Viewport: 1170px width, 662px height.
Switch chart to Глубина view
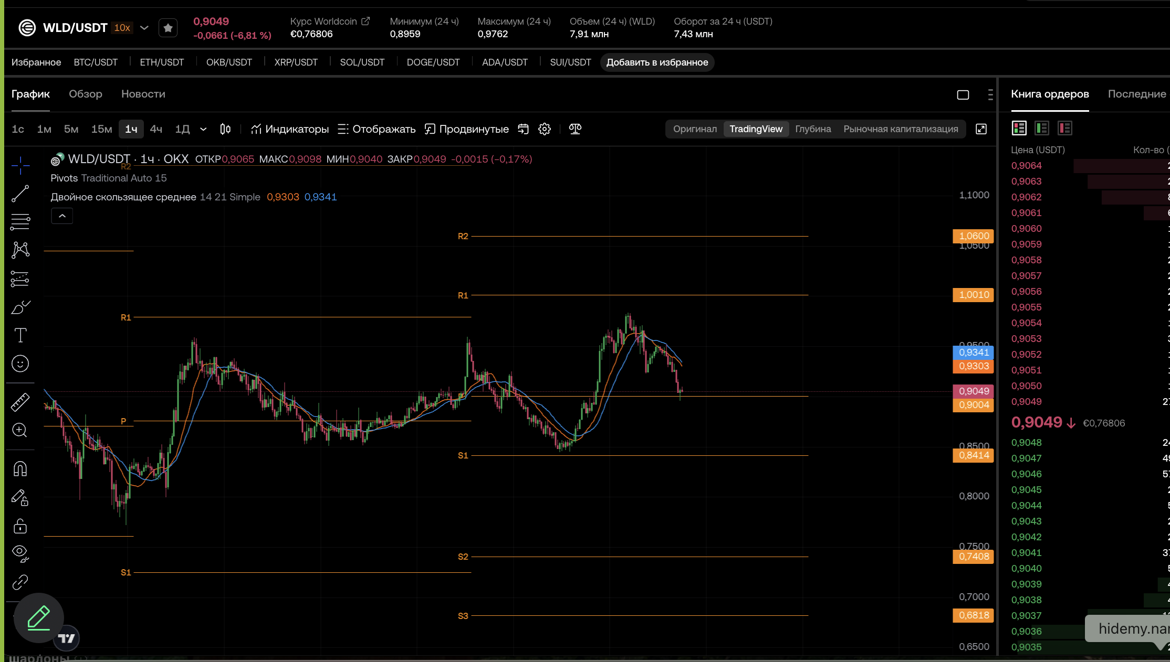[813, 129]
